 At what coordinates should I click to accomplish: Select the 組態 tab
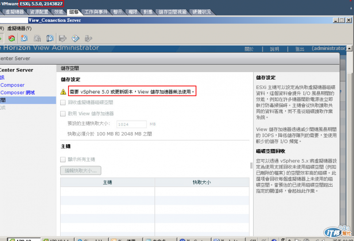pyautogui.click(x=74, y=12)
